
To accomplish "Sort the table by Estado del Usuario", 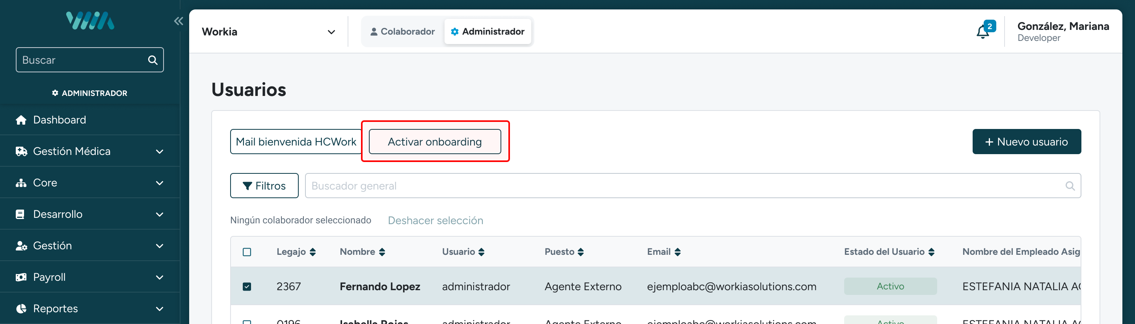I will click(x=931, y=252).
